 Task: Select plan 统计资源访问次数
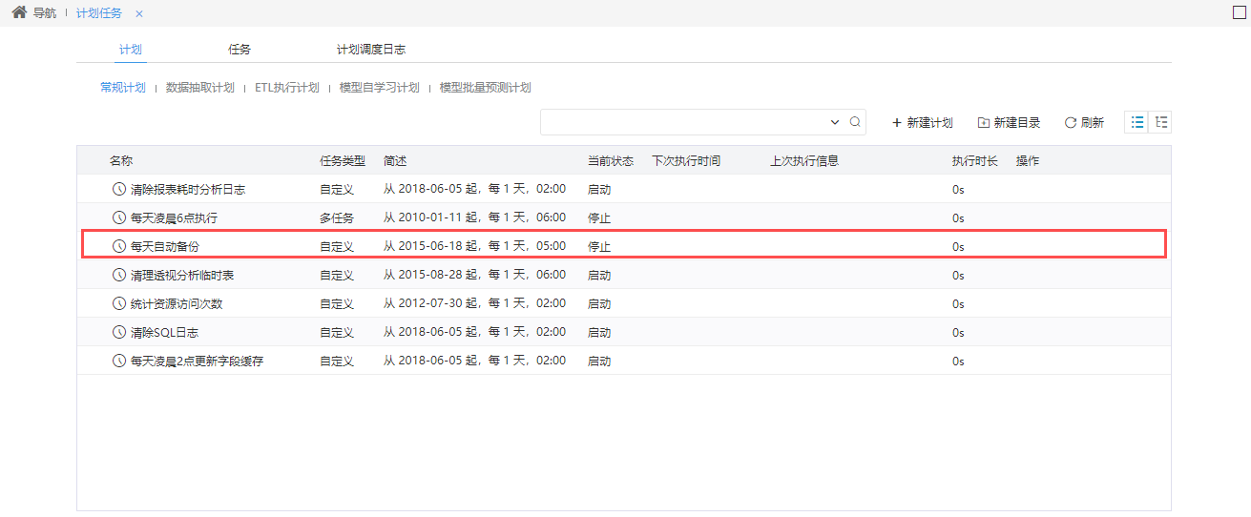click(x=177, y=303)
